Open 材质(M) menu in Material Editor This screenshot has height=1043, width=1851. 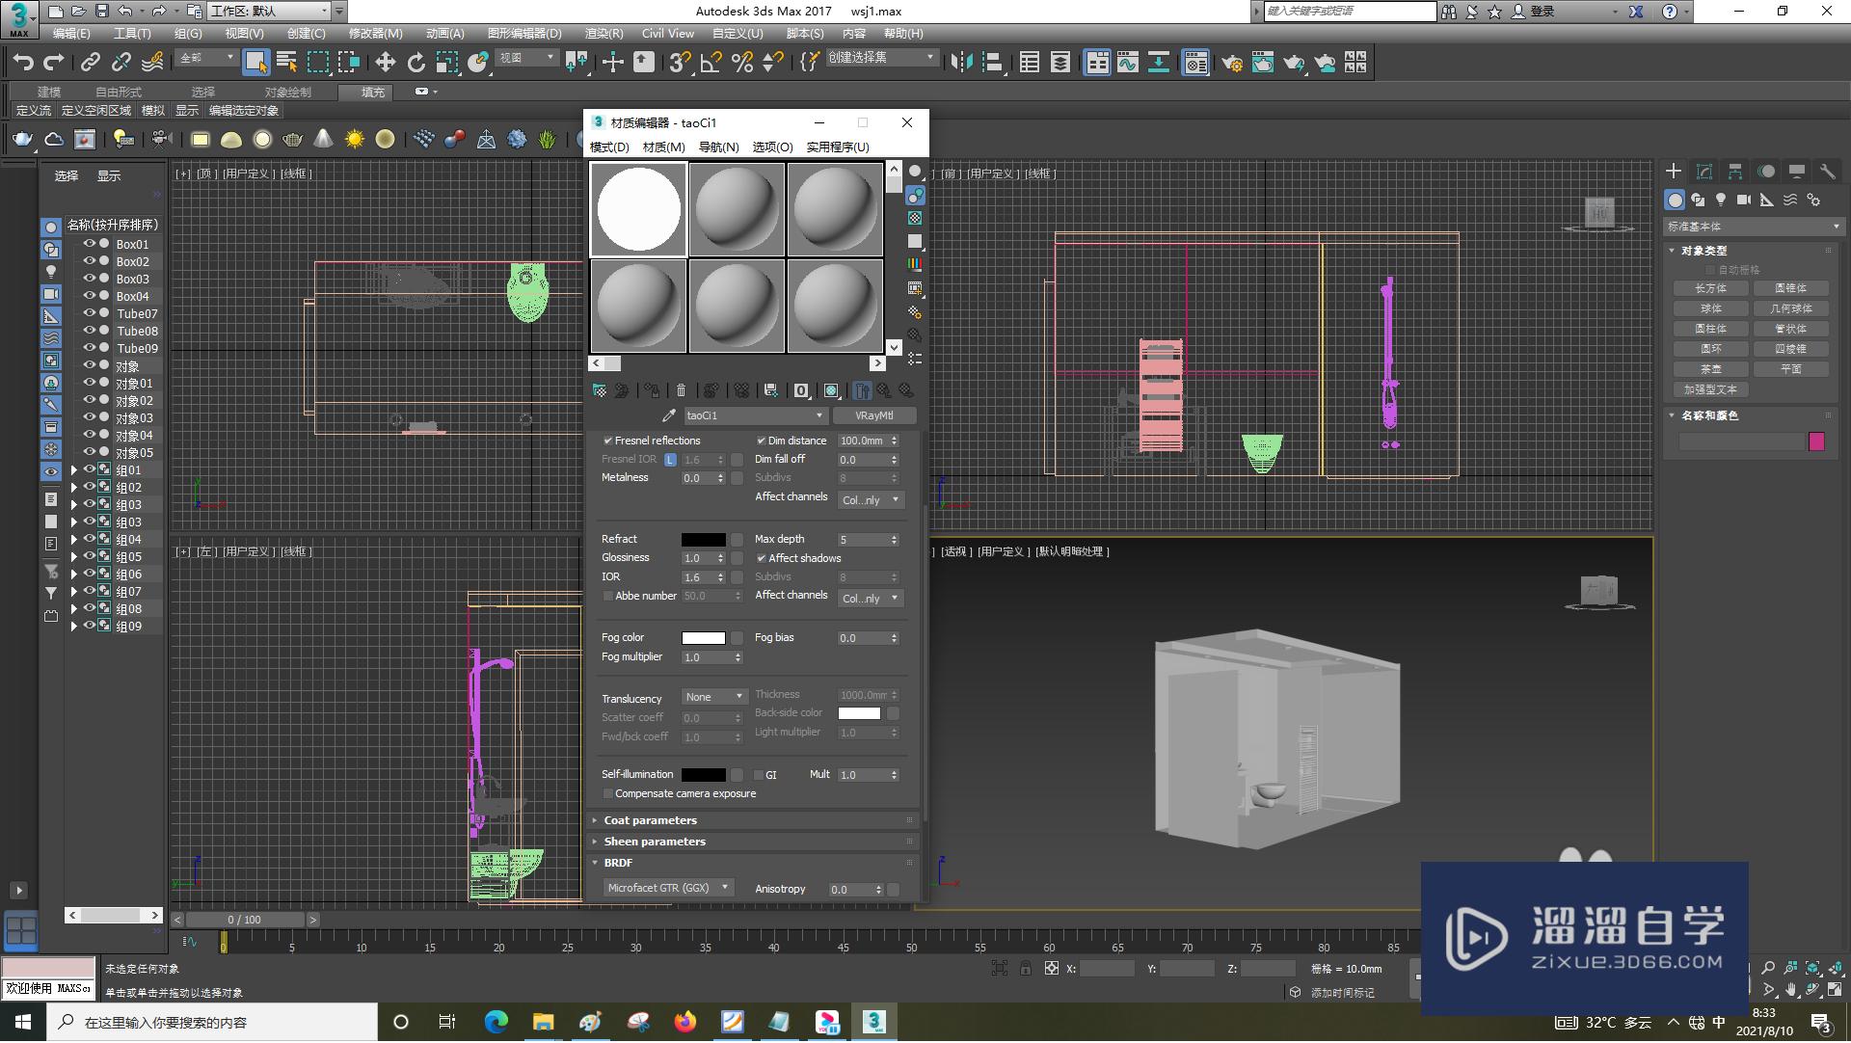click(662, 147)
